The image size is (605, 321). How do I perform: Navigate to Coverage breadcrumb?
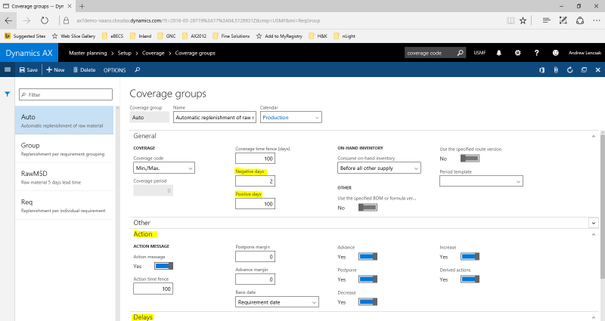tap(154, 53)
